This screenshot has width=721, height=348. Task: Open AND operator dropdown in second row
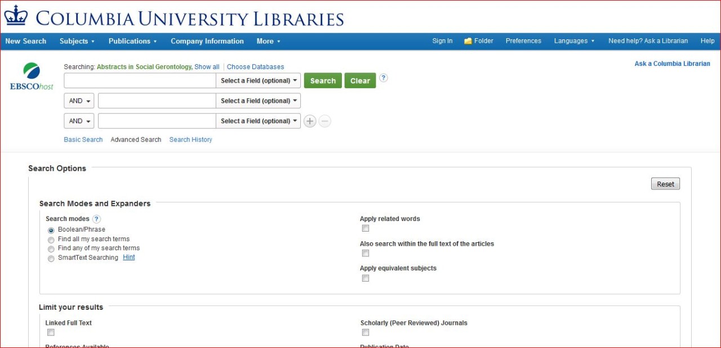point(79,101)
